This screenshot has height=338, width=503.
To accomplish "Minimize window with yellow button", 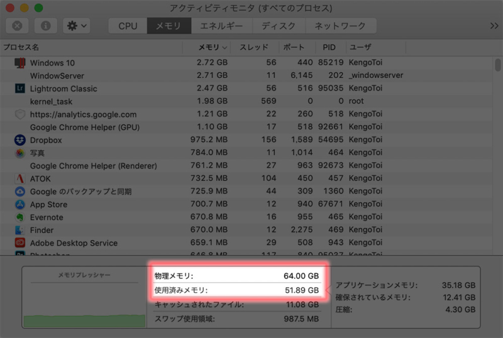I will coord(24,8).
